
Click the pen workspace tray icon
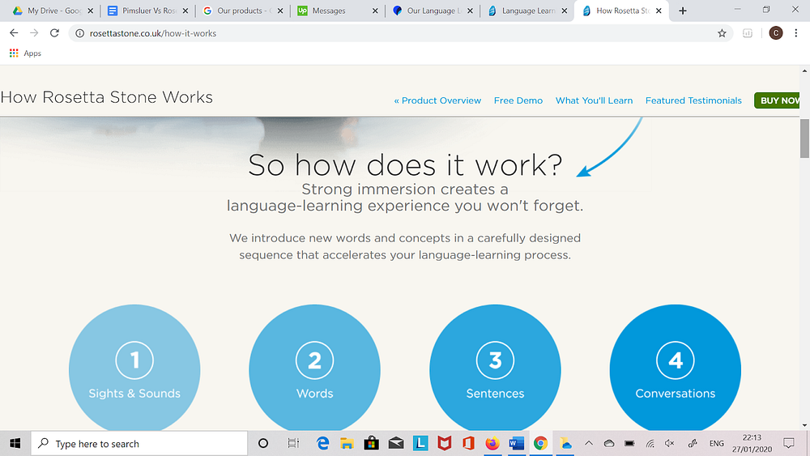pos(693,443)
